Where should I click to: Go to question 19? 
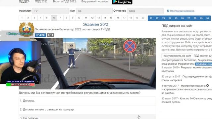coord(137,18)
